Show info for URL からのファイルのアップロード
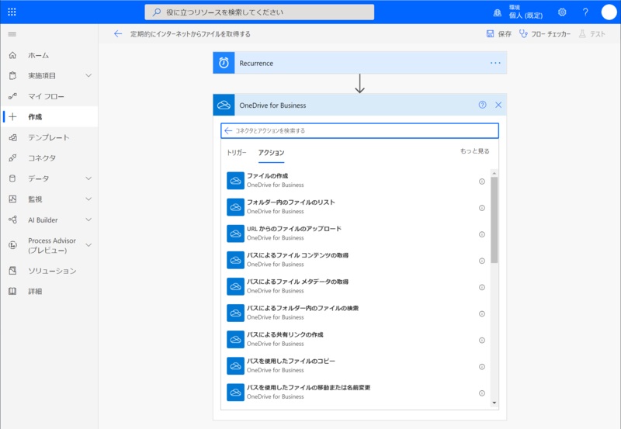Viewport: 621px width, 429px height. [x=482, y=235]
